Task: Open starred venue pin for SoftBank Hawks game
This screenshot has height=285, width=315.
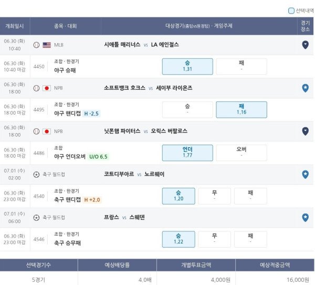Action: [x=305, y=88]
